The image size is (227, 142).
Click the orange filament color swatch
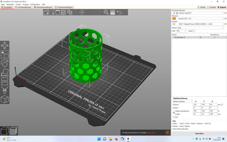click(174, 18)
